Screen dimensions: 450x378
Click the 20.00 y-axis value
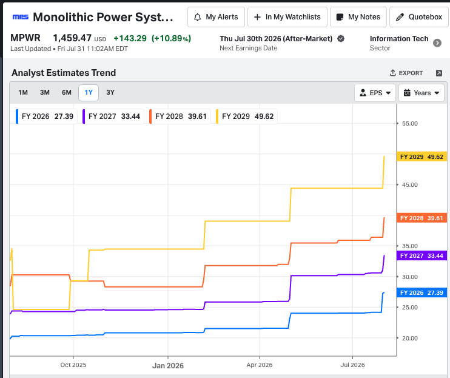coord(410,338)
